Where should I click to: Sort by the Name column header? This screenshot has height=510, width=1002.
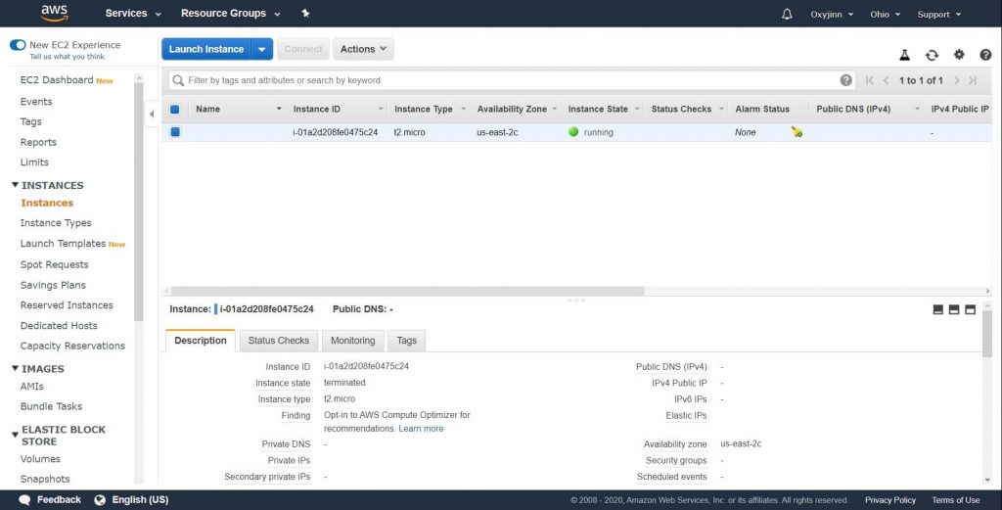point(207,110)
